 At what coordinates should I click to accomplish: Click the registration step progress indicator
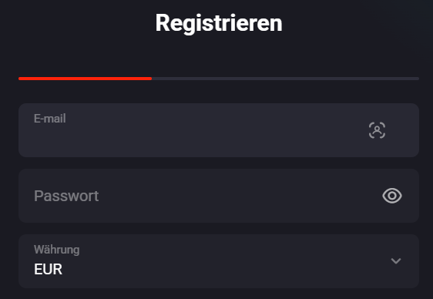click(219, 79)
